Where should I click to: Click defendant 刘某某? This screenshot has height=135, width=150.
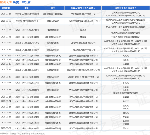pos(126,113)
